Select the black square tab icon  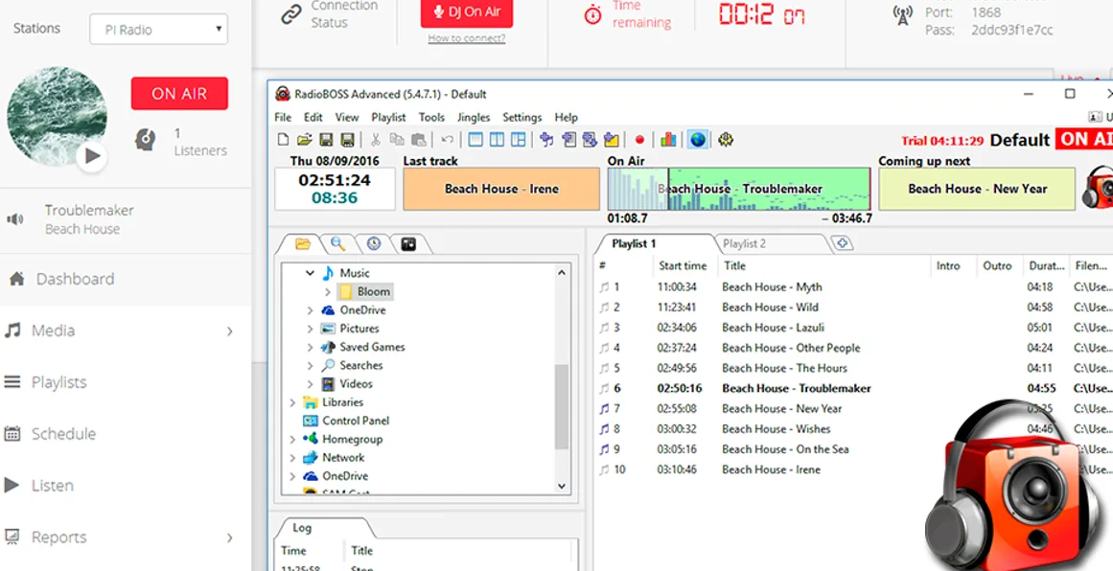click(x=407, y=244)
